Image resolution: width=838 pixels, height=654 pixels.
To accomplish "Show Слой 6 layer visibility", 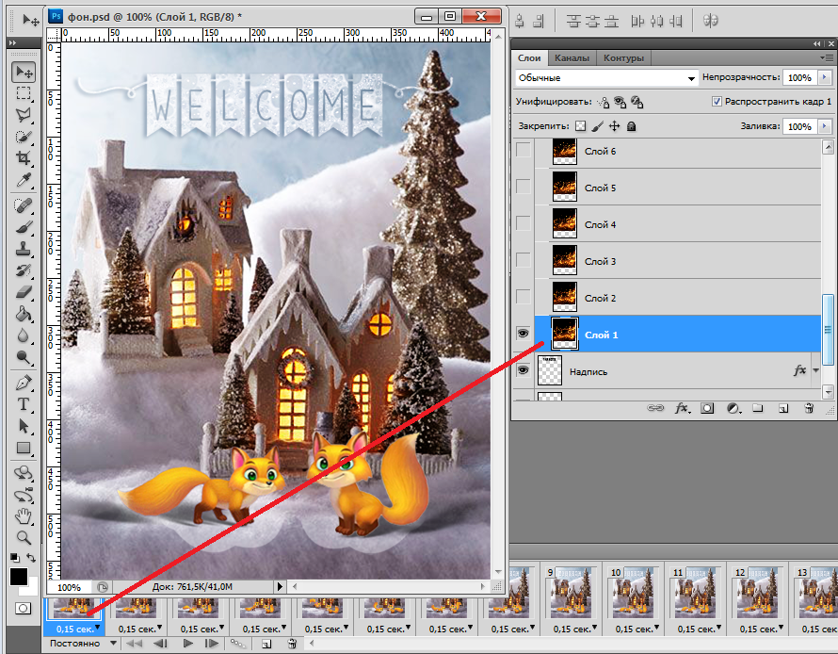I will [524, 151].
